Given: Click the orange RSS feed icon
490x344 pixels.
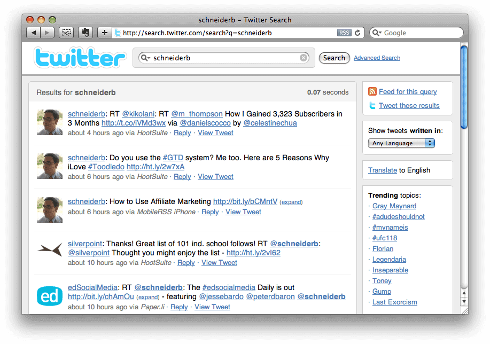Looking at the screenshot, I should click(372, 92).
